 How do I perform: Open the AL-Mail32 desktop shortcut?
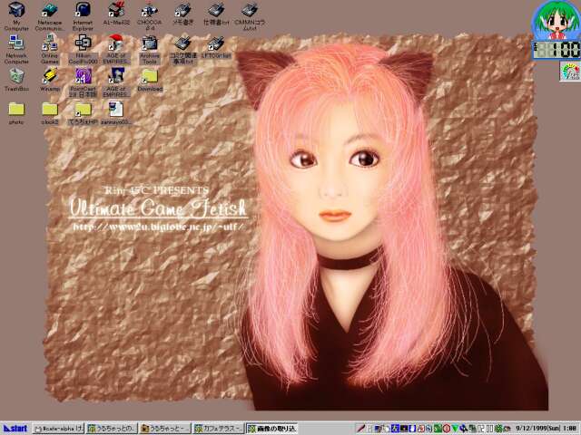(116, 11)
